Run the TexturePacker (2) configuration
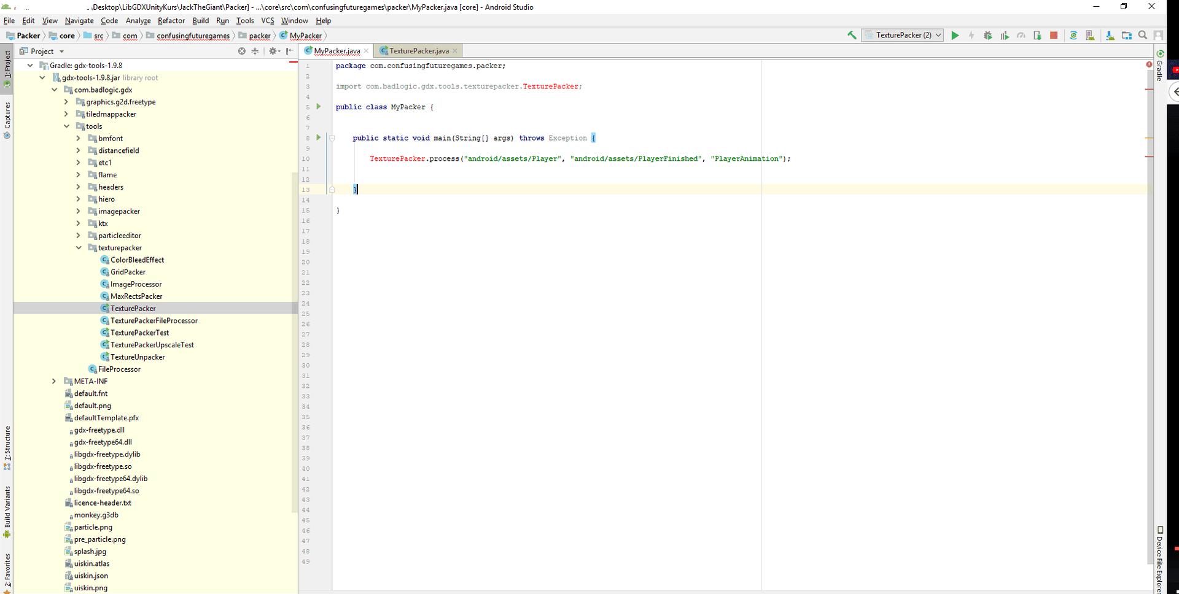This screenshot has height=594, width=1179. [x=955, y=36]
